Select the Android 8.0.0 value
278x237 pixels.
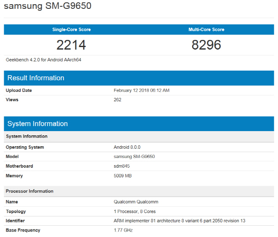pos(127,147)
